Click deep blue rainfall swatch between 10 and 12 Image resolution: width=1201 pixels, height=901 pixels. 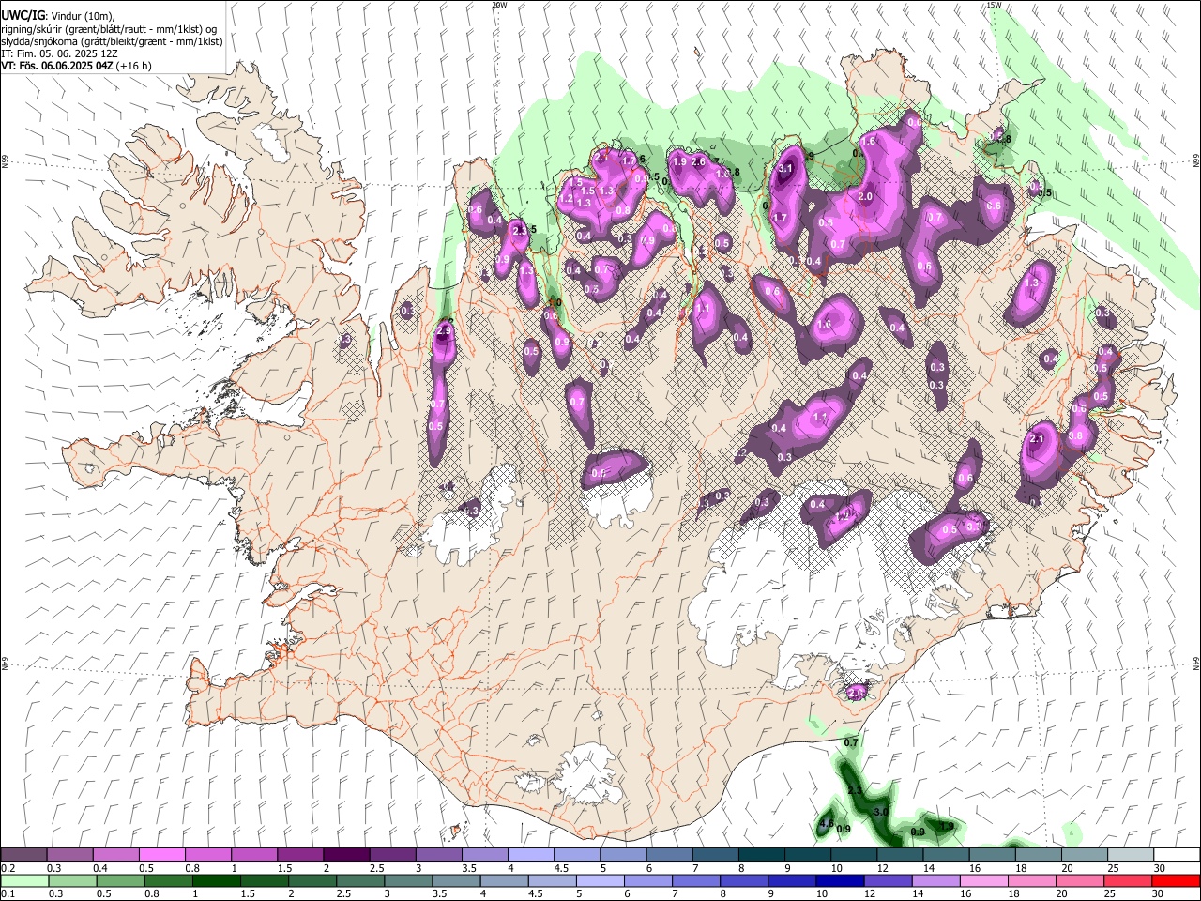[x=840, y=881]
